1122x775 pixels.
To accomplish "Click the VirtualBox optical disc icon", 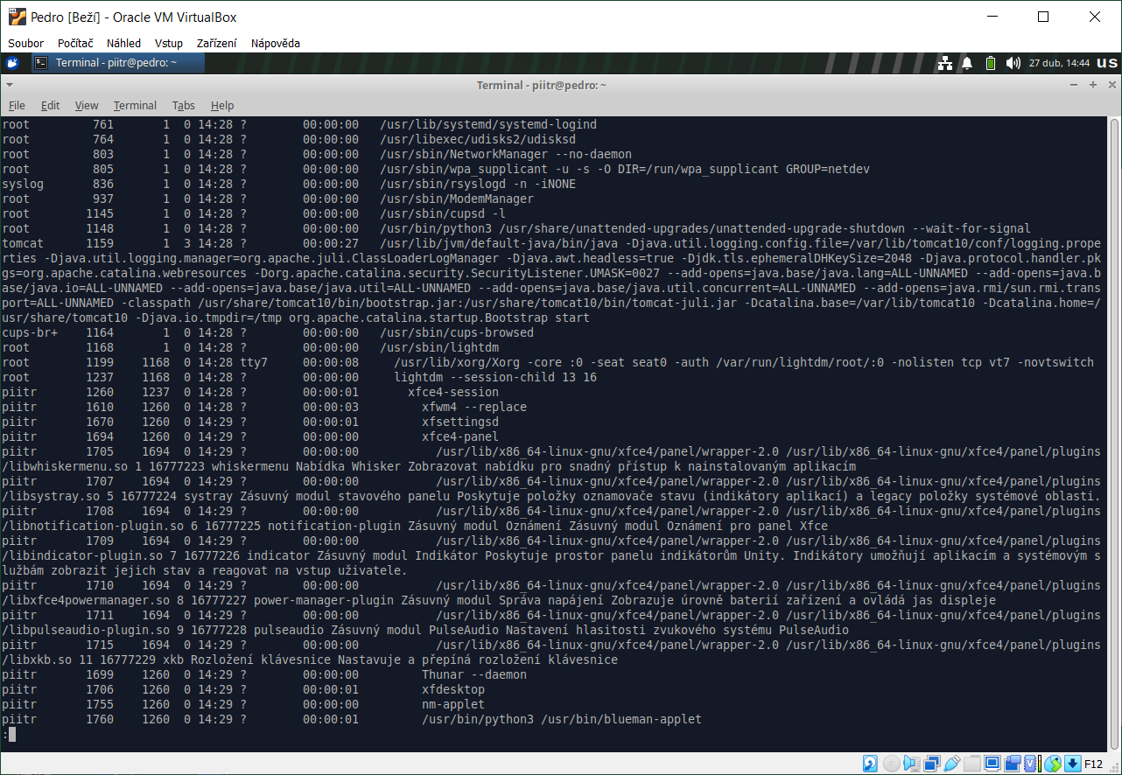I will click(891, 764).
